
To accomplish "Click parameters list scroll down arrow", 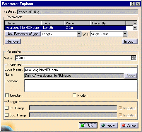I will point(135,28).
